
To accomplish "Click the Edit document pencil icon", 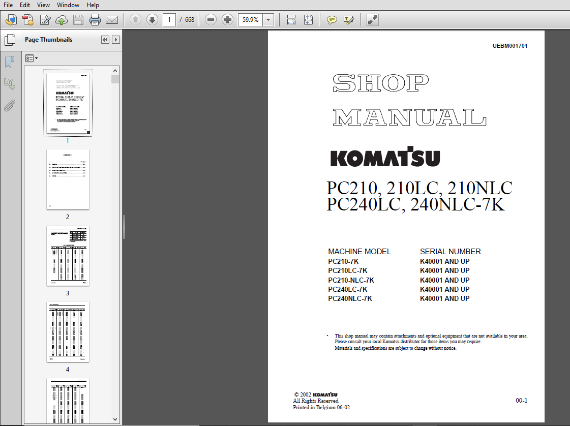I will click(45, 20).
